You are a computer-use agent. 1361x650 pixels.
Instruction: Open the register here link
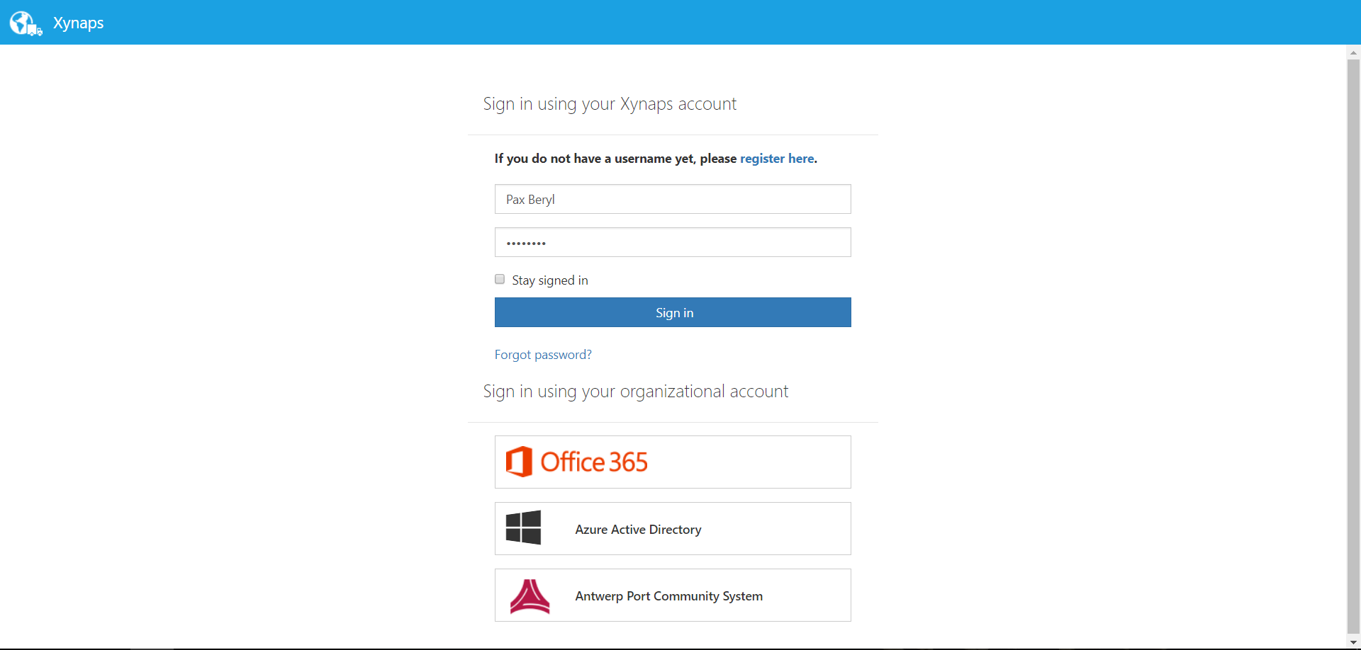[x=777, y=159]
